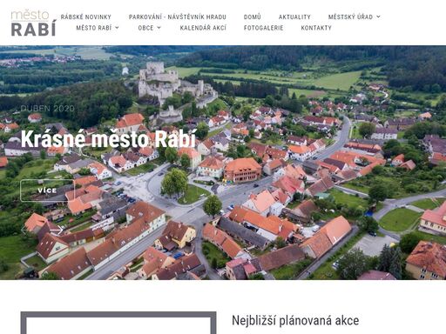The height and width of the screenshot is (334, 446).
Task: Open Kalendář akcí page
Action: point(203,28)
